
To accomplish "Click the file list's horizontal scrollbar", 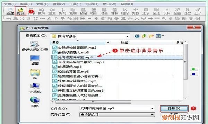I will [x=93, y=102].
